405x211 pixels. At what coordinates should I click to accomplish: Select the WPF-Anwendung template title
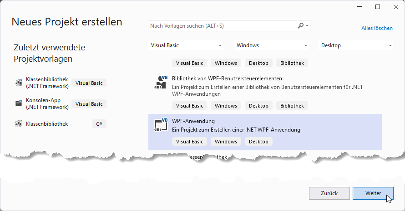tap(193, 121)
